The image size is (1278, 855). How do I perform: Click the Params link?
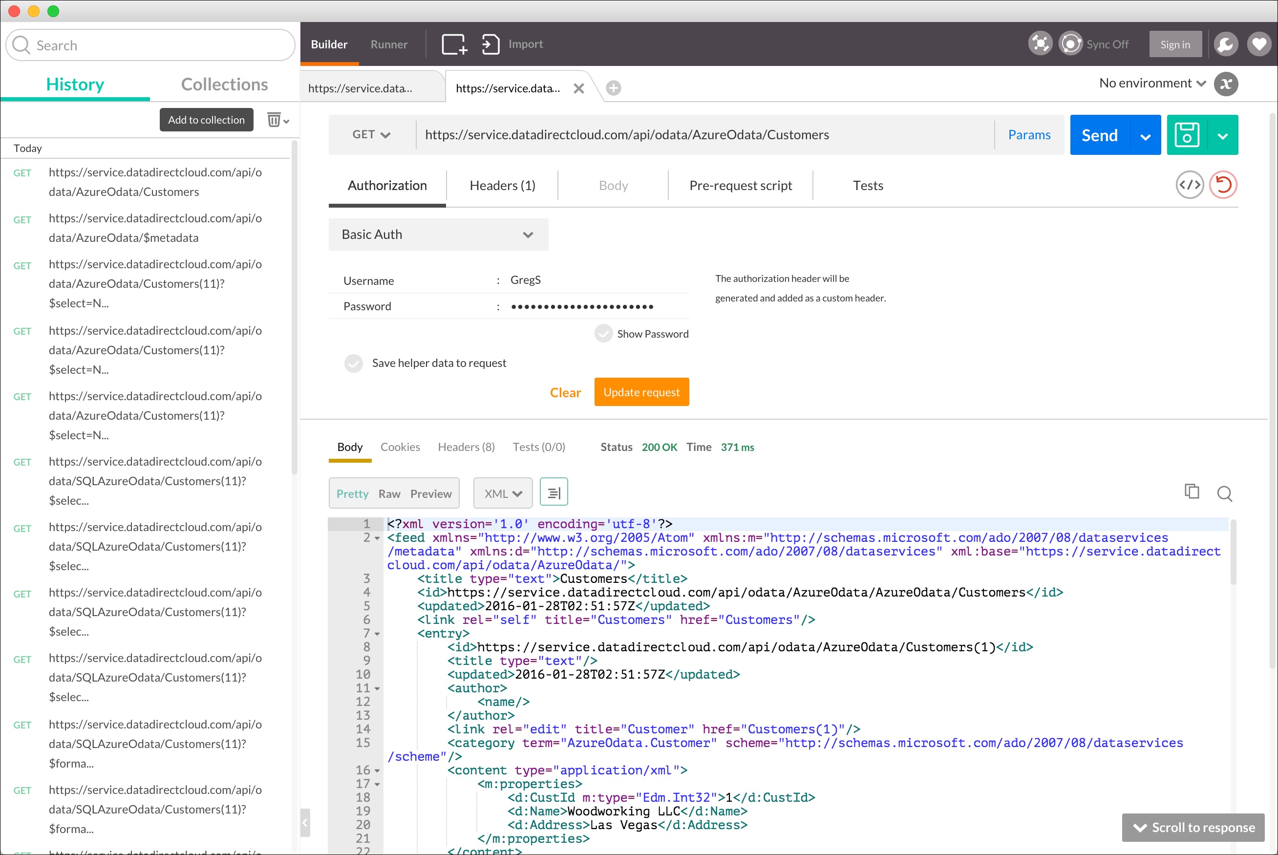click(1029, 135)
